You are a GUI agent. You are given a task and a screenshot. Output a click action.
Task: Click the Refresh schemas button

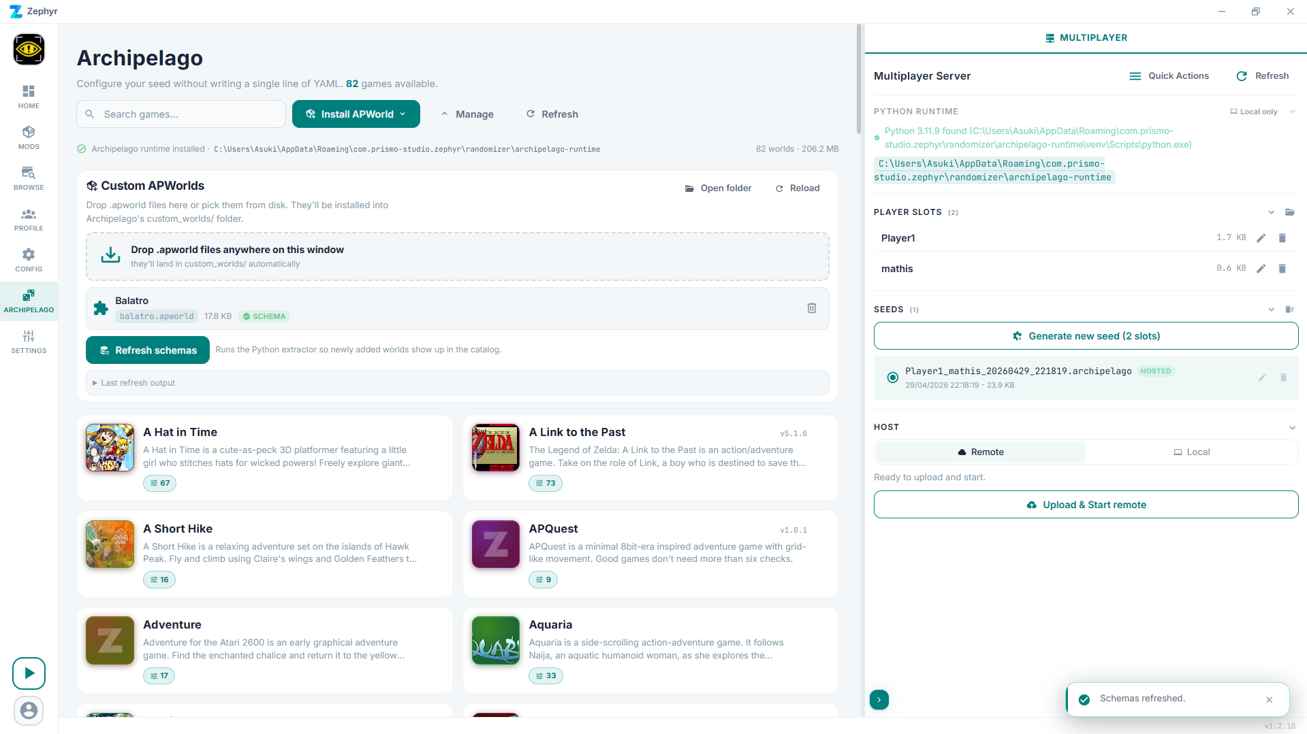coord(148,350)
